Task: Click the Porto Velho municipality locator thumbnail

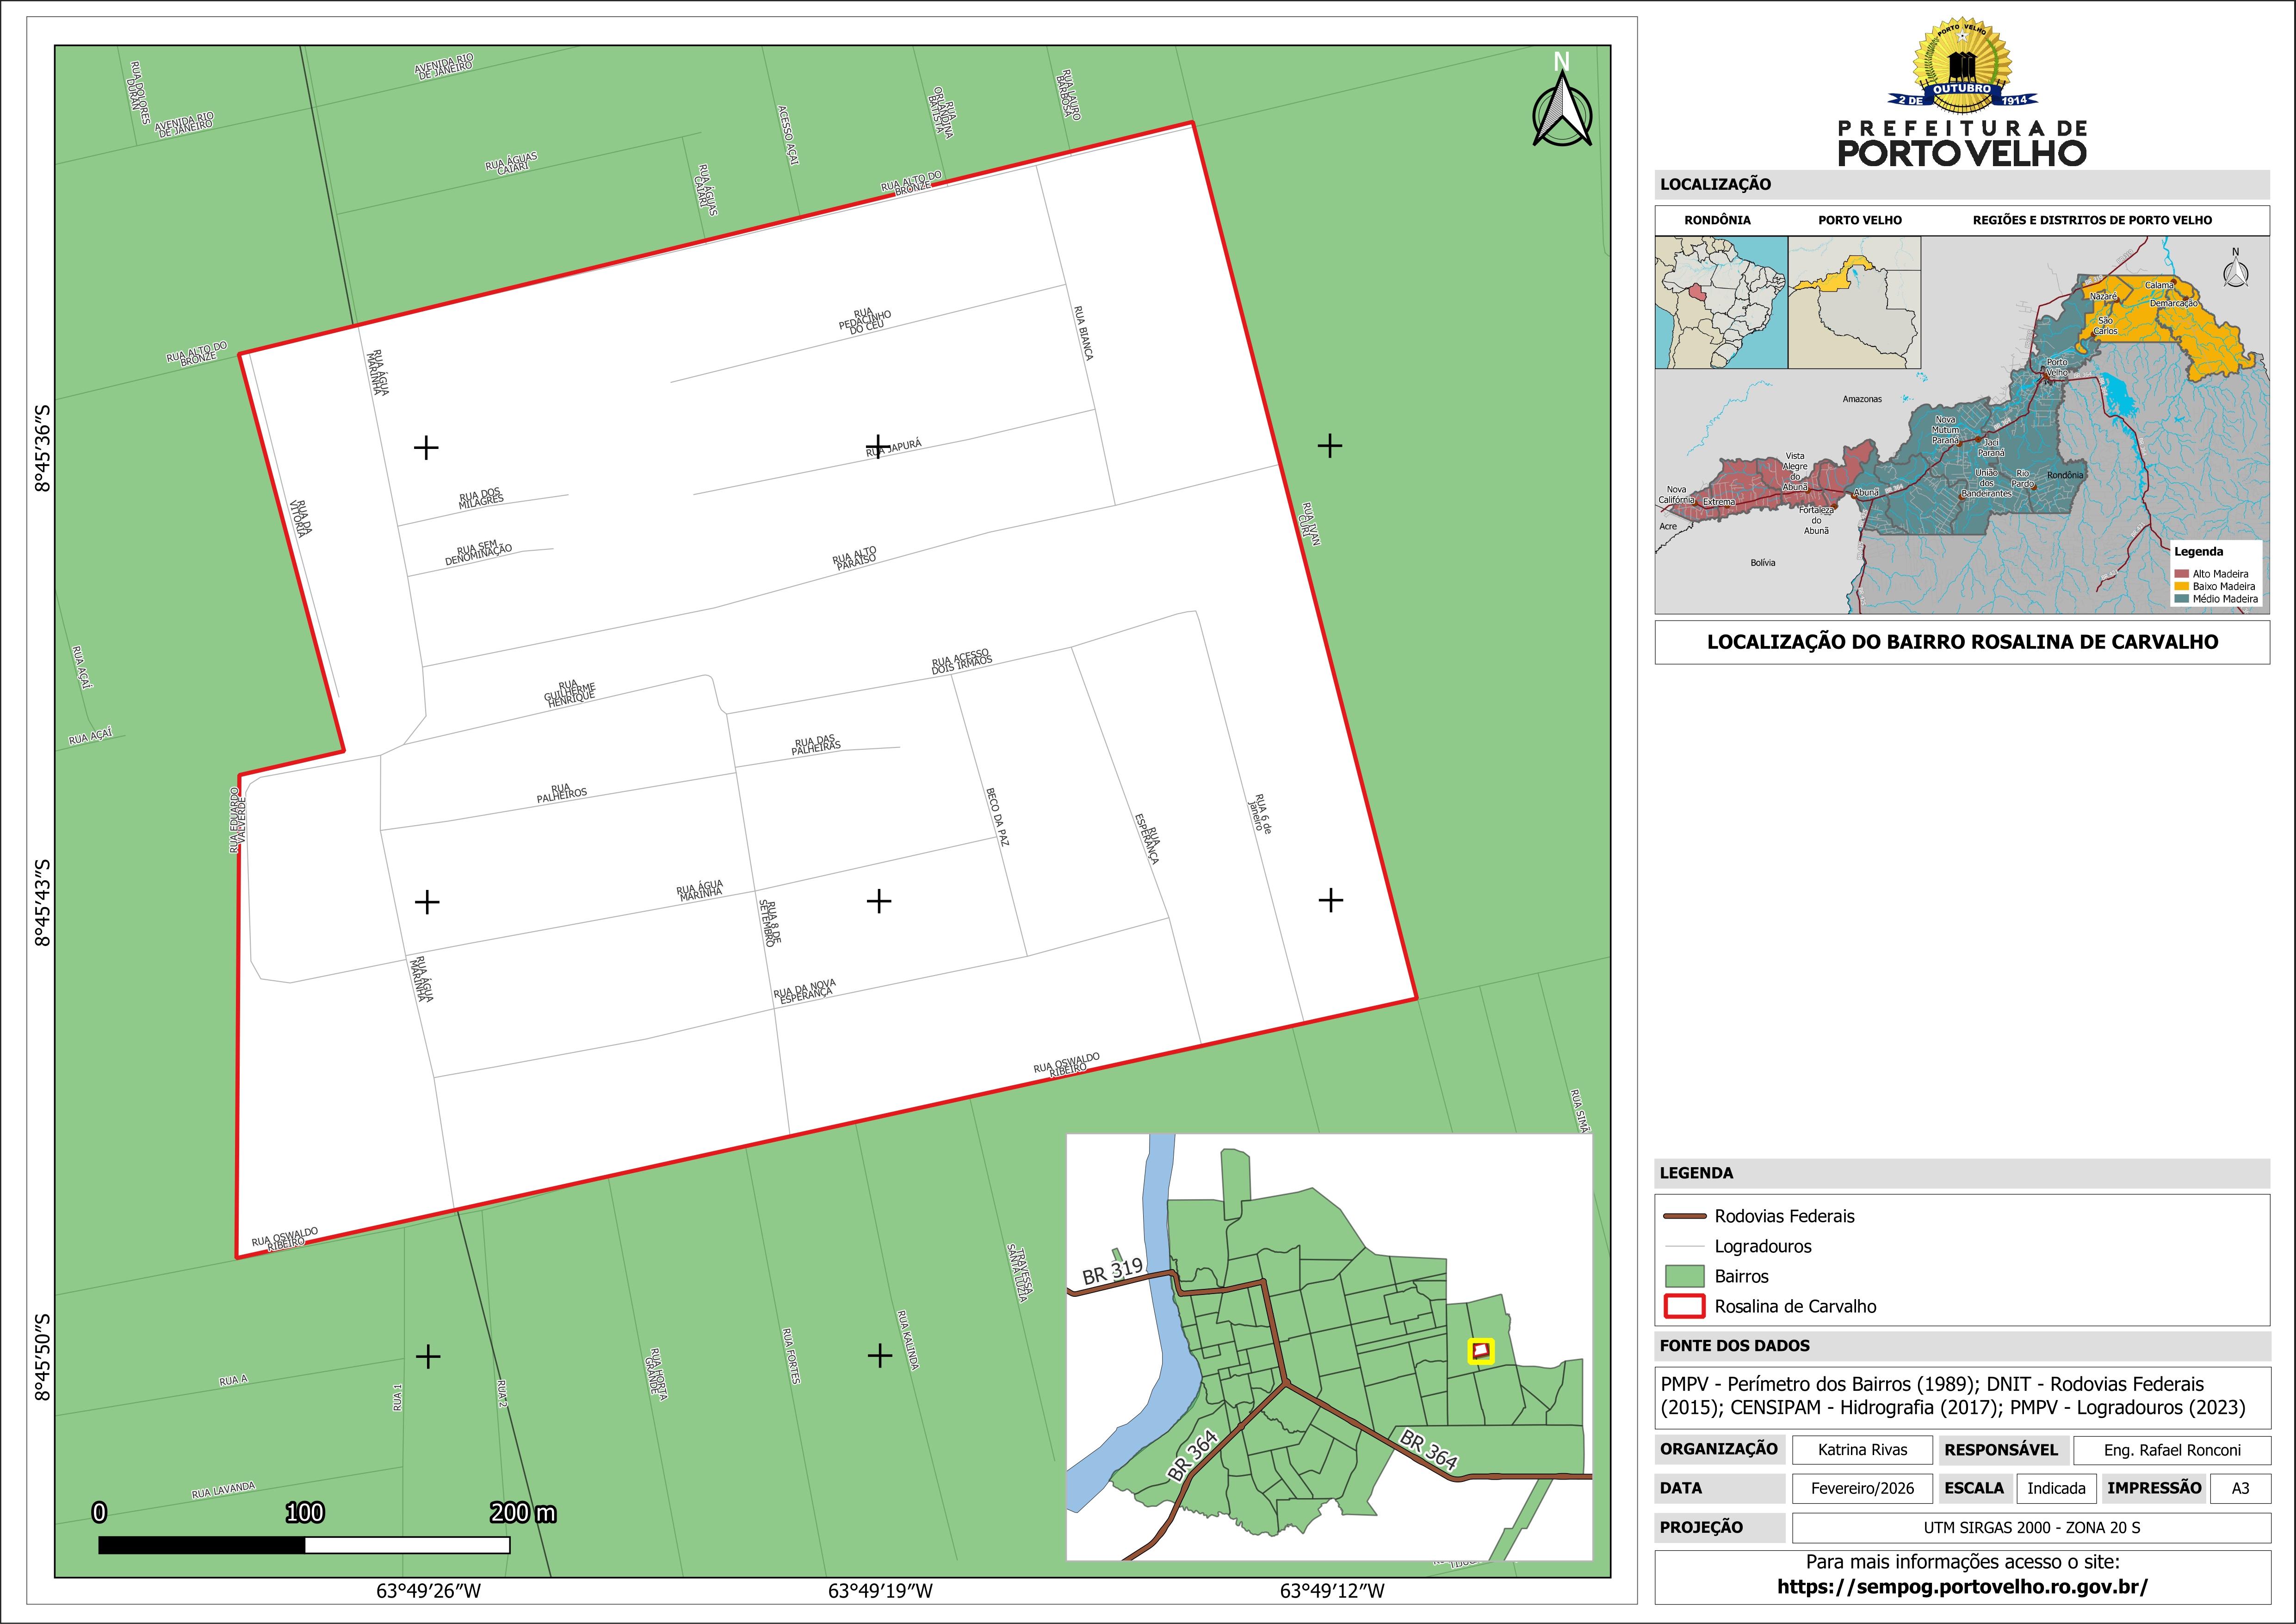Action: pyautogui.click(x=1854, y=302)
